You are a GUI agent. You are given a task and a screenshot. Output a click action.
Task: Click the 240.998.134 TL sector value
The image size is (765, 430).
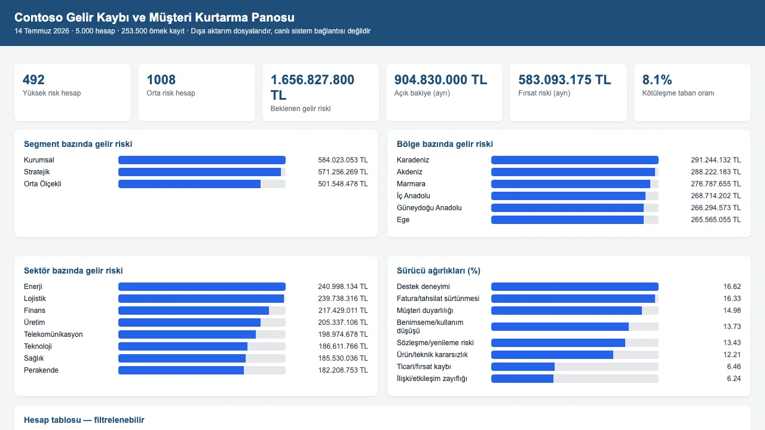point(343,287)
